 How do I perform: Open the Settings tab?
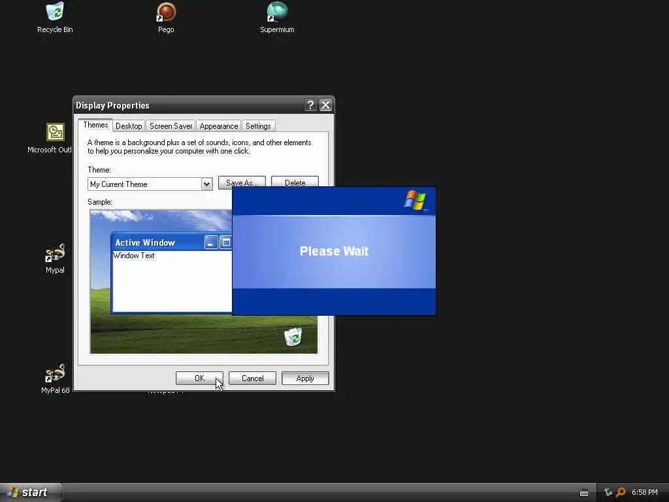click(x=258, y=126)
